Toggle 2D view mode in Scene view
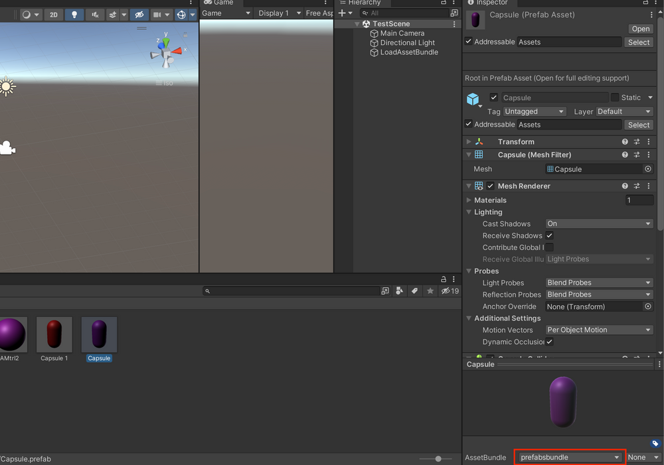The height and width of the screenshot is (465, 664). click(53, 15)
